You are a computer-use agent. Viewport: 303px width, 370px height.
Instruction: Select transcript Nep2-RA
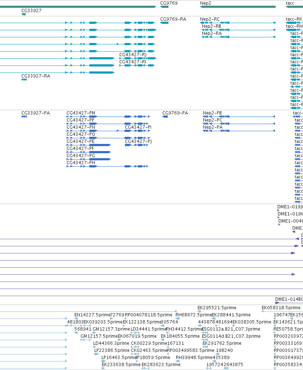coord(212,33)
